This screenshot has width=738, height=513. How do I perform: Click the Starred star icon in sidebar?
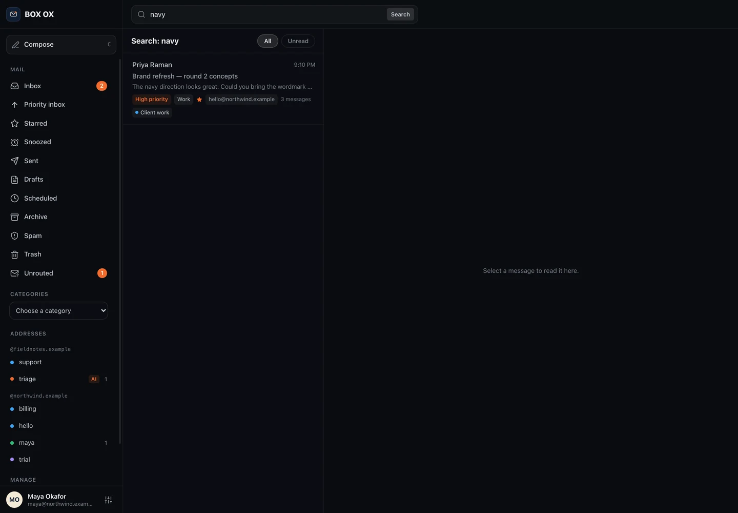(15, 124)
